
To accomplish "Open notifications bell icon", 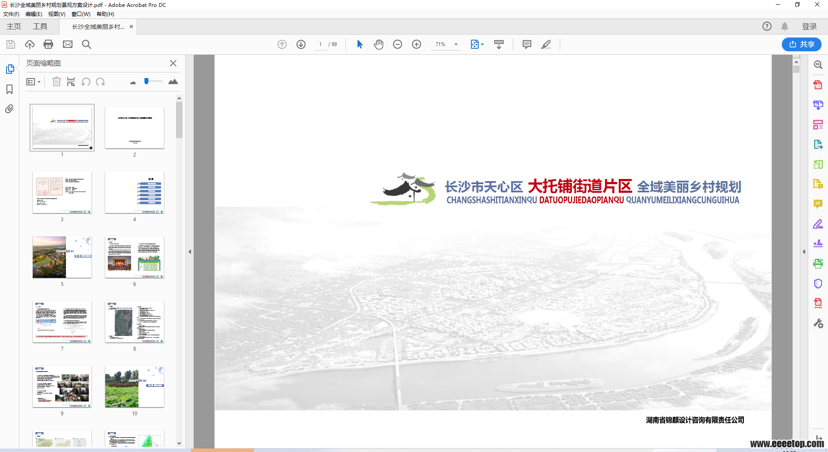I will point(784,26).
